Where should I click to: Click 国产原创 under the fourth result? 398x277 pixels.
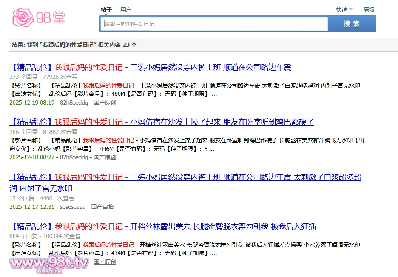[x=105, y=262]
